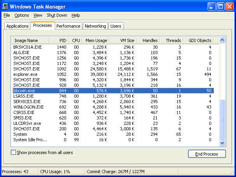Switch to the Performance tab
Viewport: 236px width, 177px height.
coord(68,26)
